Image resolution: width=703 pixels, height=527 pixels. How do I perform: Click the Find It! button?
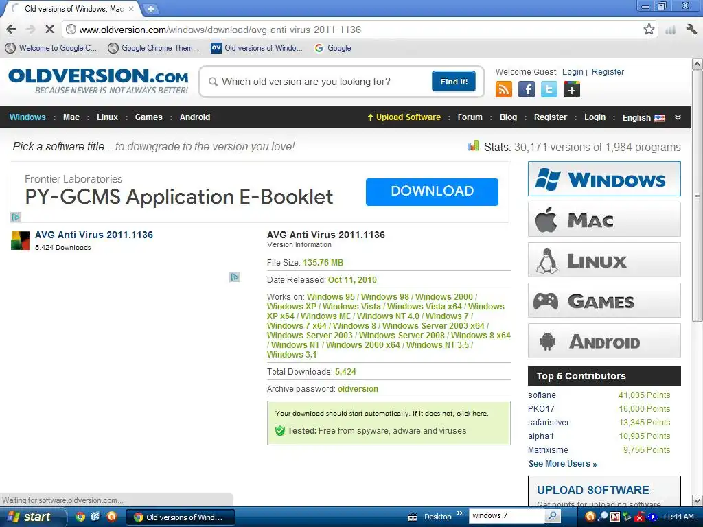(454, 81)
